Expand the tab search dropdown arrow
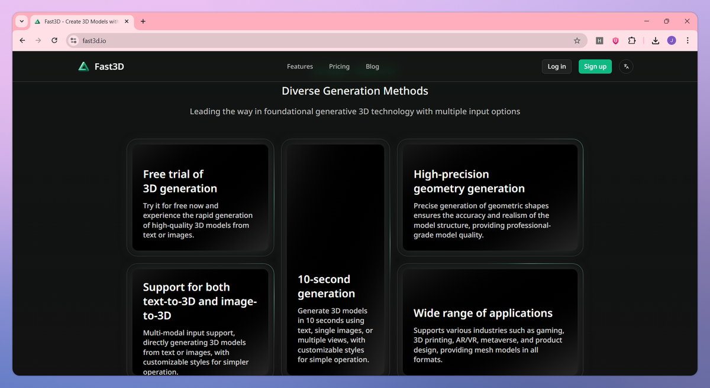 pos(22,21)
